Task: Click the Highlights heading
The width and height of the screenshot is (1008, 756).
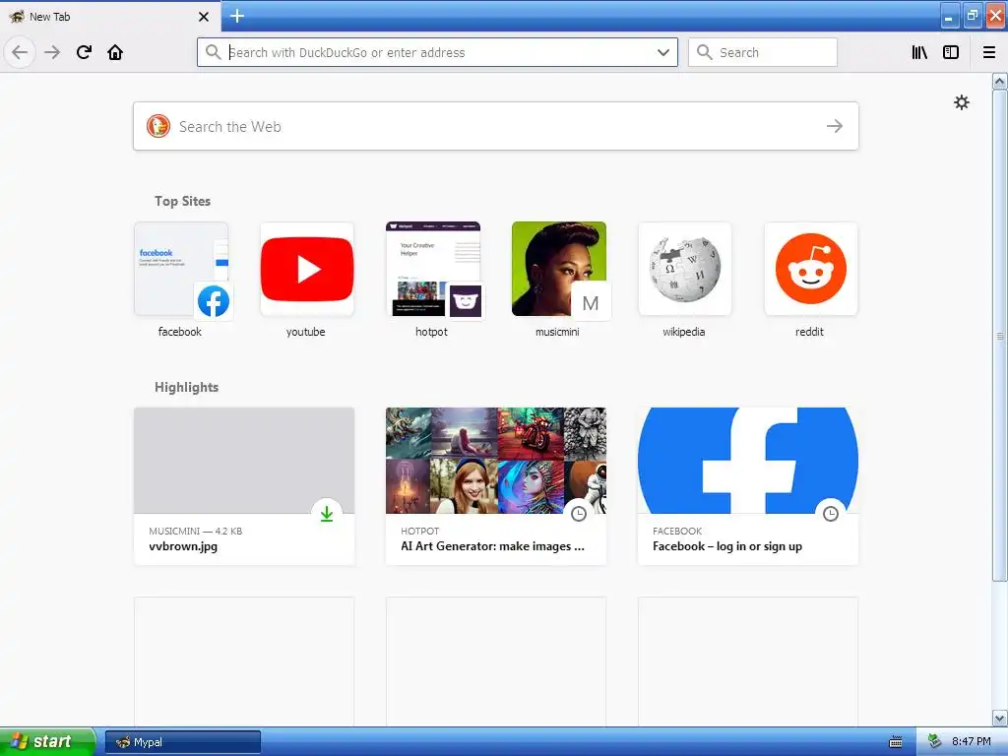Action: click(186, 387)
